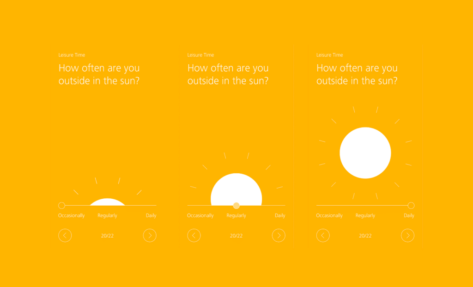Click the barely-risen sun in first panel

[x=107, y=202]
